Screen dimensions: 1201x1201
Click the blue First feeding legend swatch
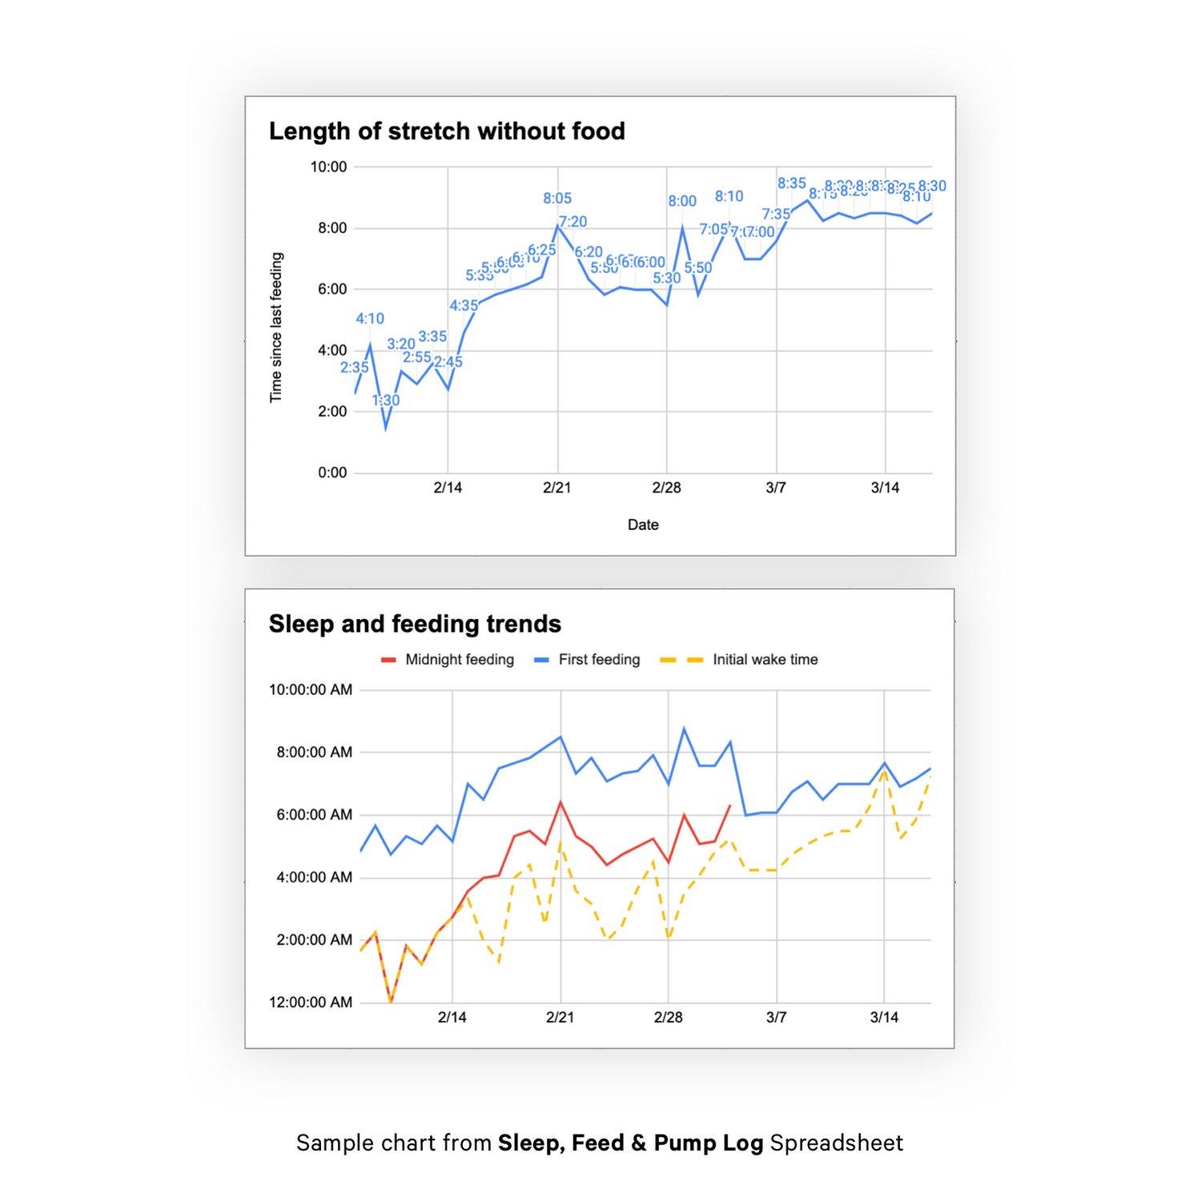coord(541,660)
